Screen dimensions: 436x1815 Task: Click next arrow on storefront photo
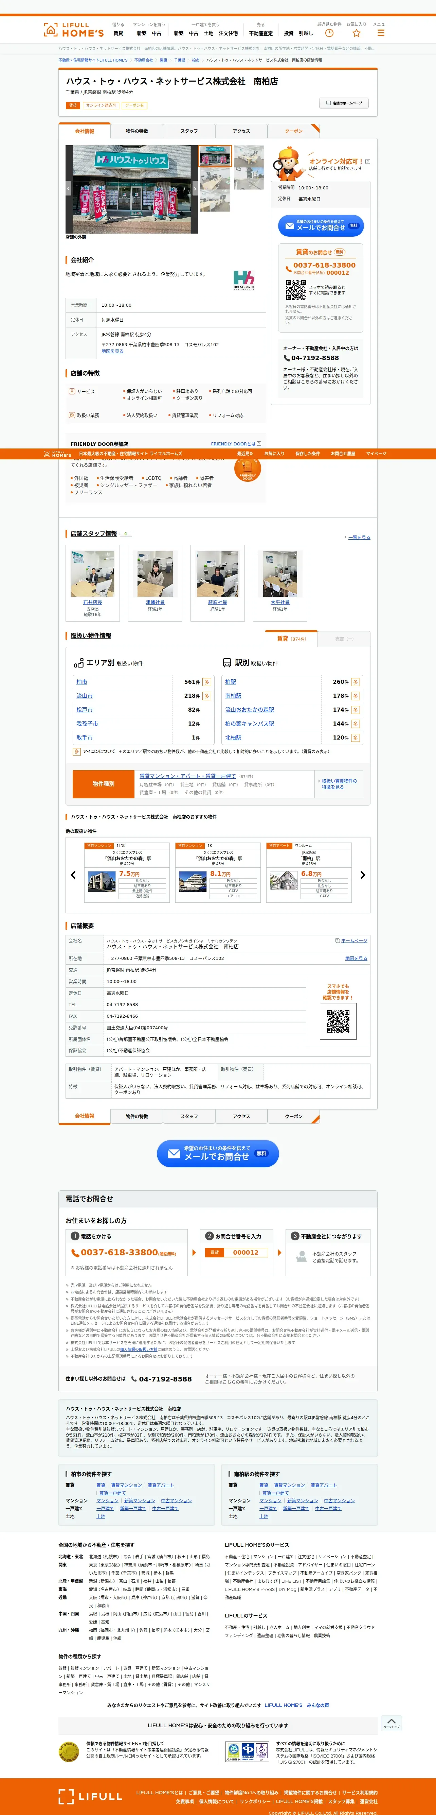(x=195, y=189)
